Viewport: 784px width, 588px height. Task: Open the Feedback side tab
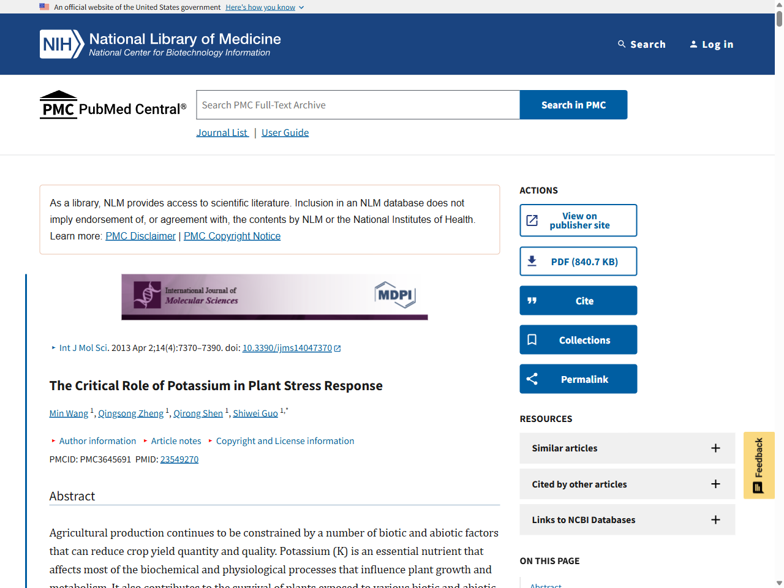[x=759, y=465]
